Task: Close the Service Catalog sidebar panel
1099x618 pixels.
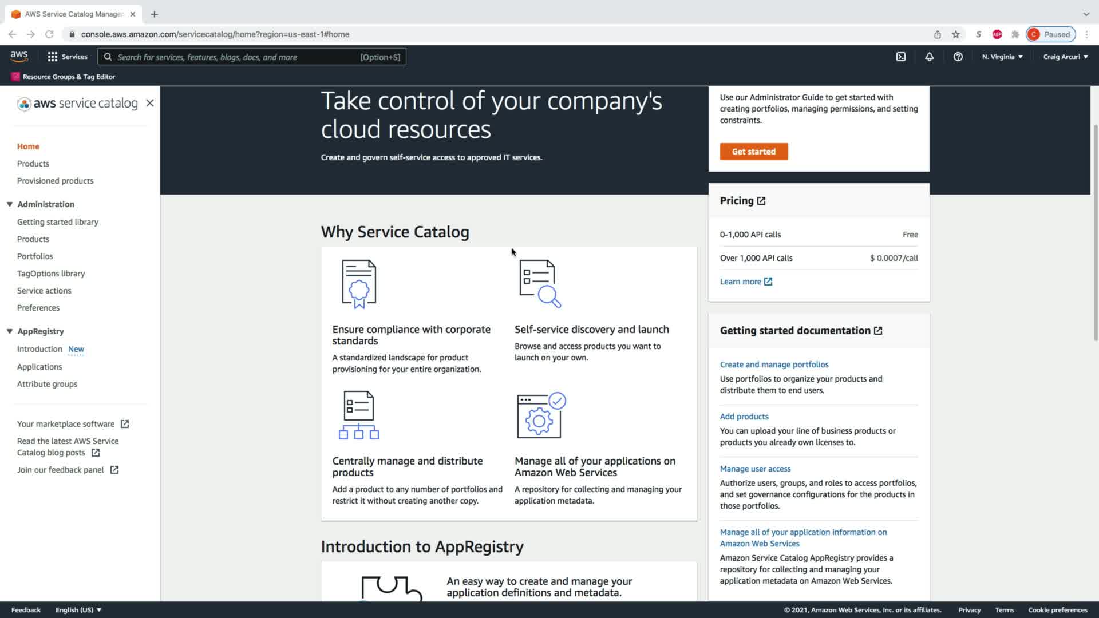Action: coord(150,103)
